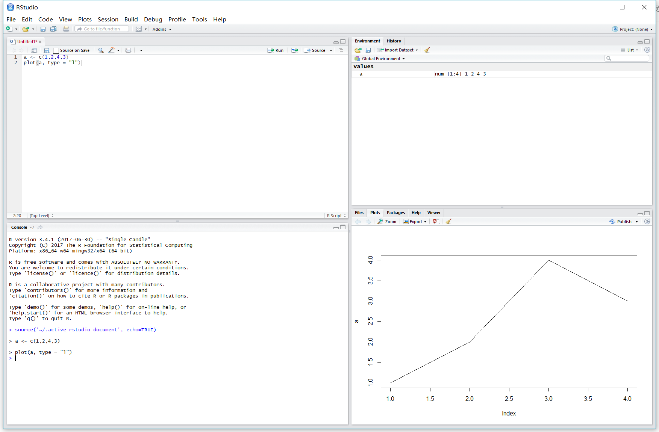This screenshot has width=659, height=432.
Task: Open the Global Environment dropdown
Action: [380, 59]
